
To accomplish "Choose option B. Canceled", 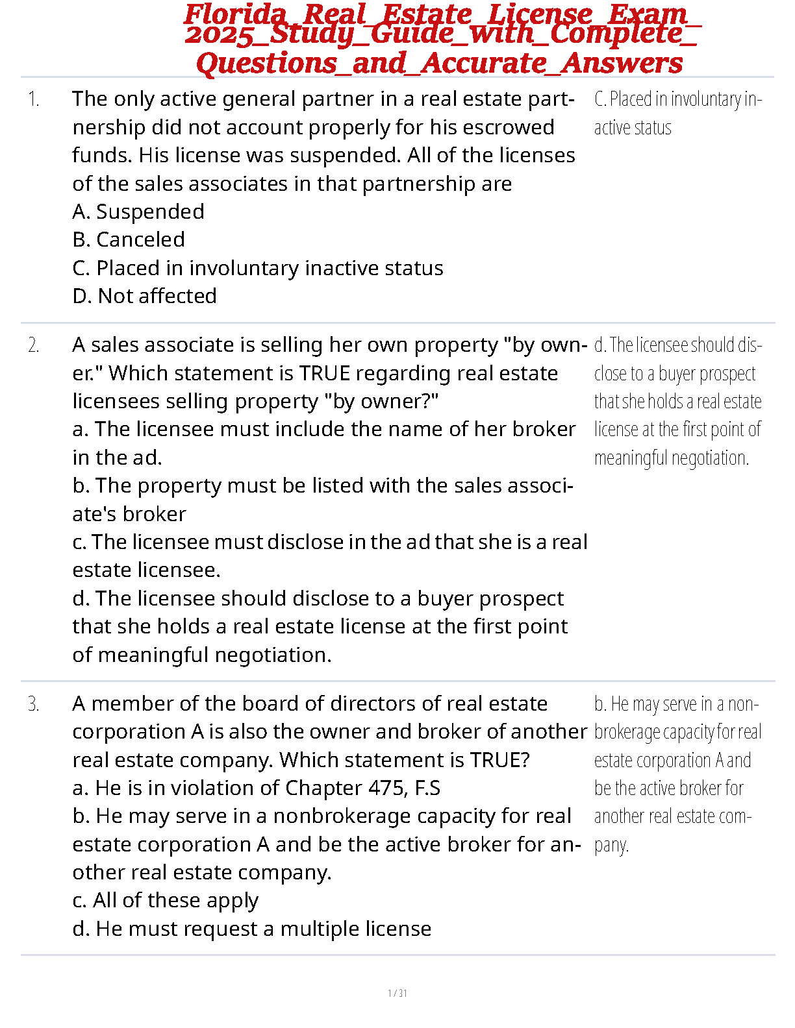I will [x=129, y=239].
